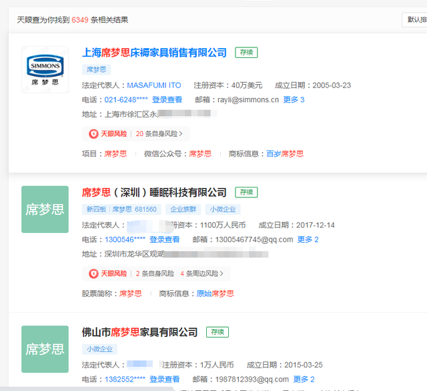Click email 13005467745@qq.com
427x391 pixels.
[254, 240]
